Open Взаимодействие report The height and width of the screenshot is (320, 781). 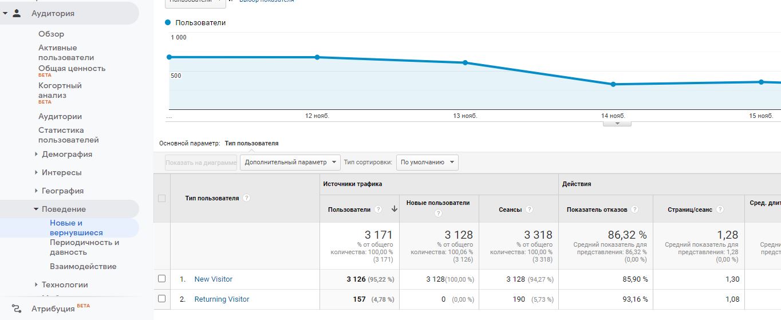pos(83,266)
